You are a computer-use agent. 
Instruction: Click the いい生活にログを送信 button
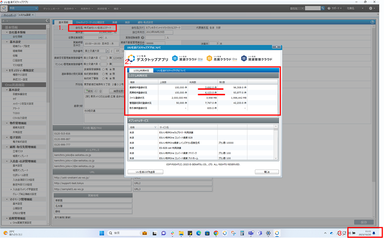point(146,172)
